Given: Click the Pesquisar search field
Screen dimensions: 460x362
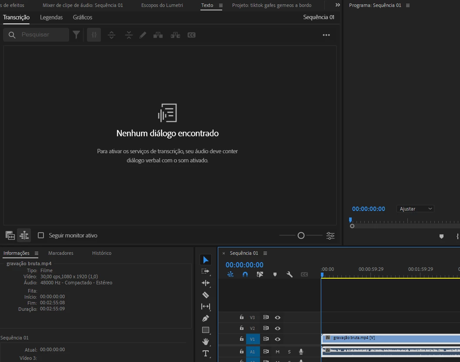Looking at the screenshot, I should pos(42,35).
